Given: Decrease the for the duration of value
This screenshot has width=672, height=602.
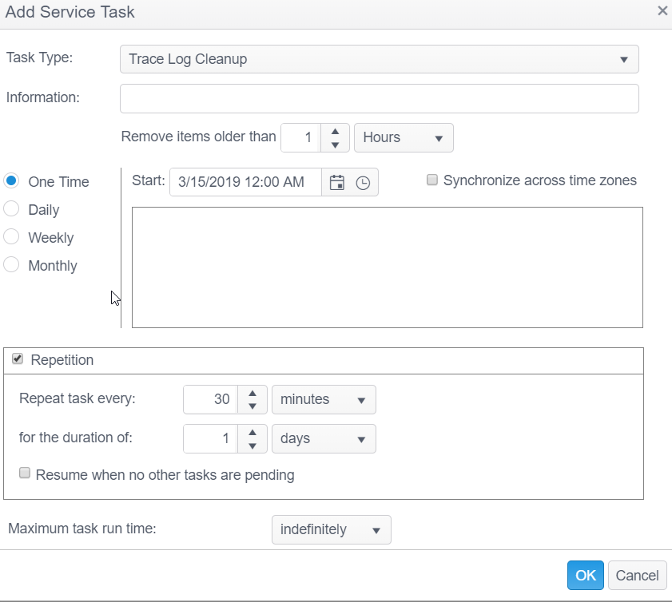Looking at the screenshot, I should (252, 446).
